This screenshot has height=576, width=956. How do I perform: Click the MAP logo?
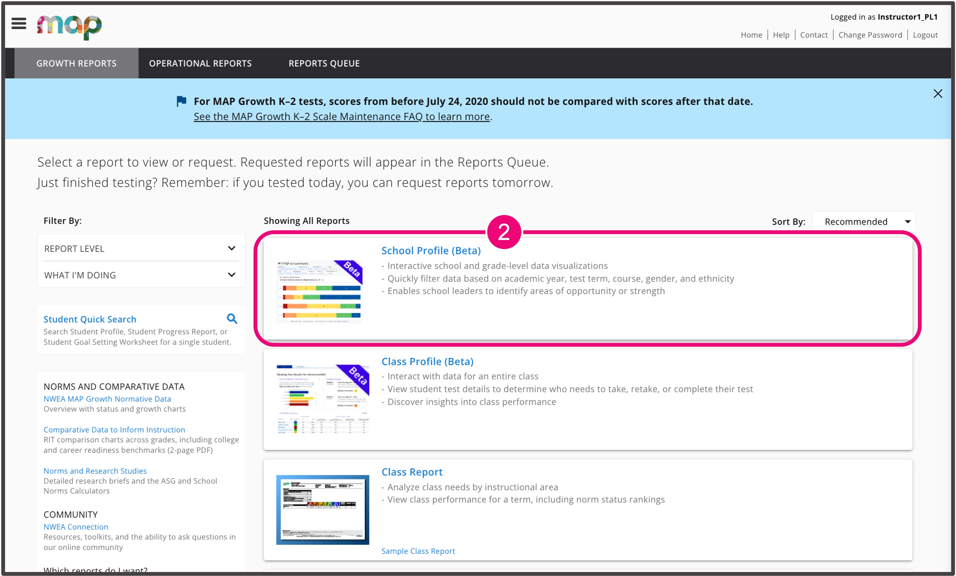pos(69,26)
